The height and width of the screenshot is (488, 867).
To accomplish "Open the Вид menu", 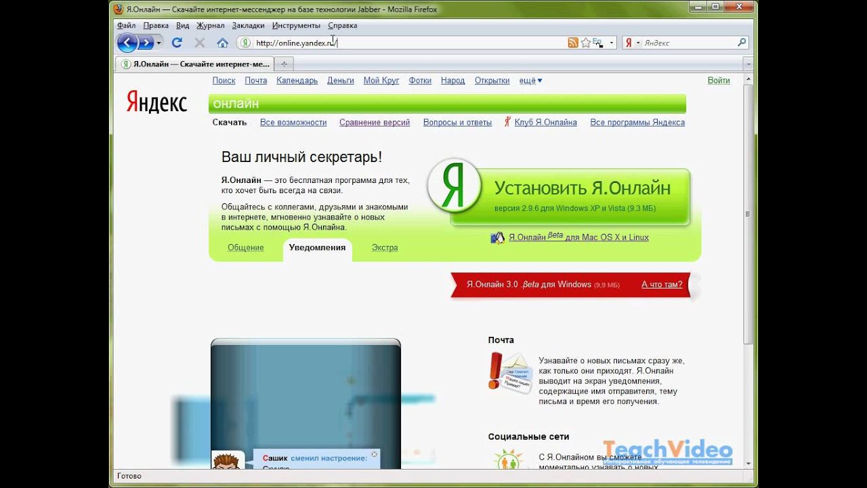I will (182, 25).
